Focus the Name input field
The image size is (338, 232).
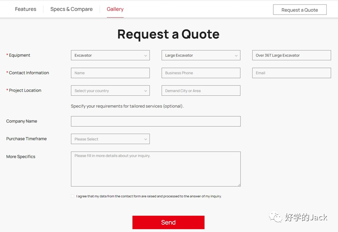click(x=110, y=73)
